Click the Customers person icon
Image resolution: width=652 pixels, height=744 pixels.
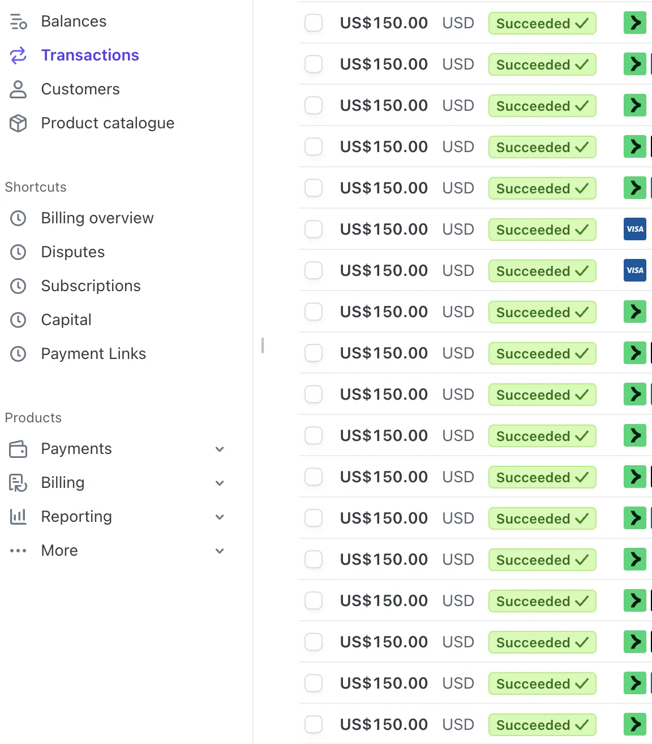[18, 89]
